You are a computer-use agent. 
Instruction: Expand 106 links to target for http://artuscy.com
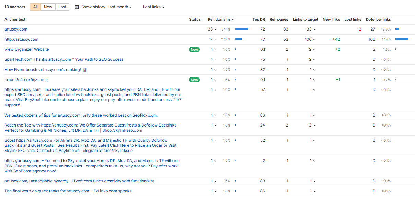[x=310, y=39]
